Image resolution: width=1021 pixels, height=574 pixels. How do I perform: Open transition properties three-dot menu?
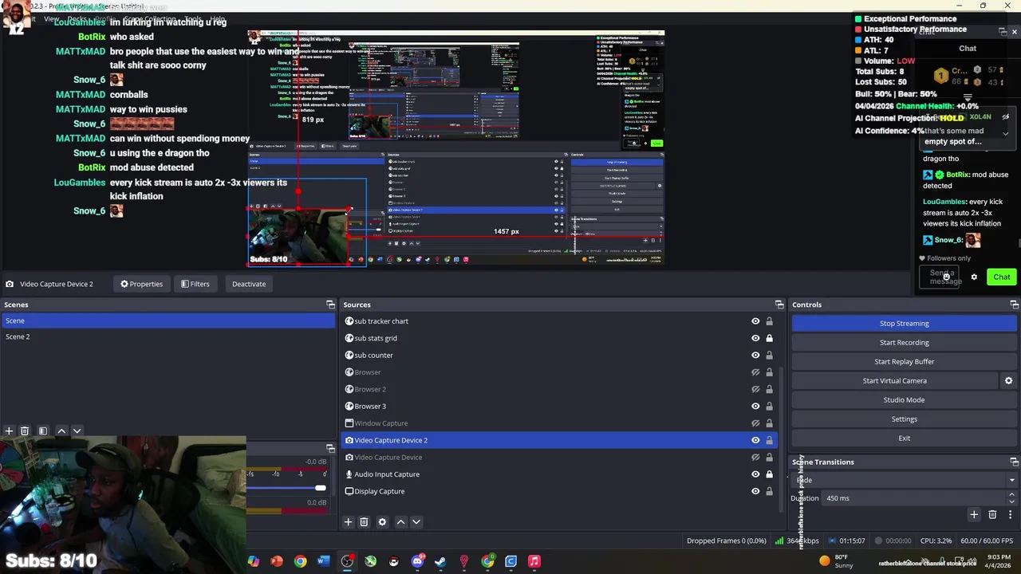click(x=1010, y=515)
